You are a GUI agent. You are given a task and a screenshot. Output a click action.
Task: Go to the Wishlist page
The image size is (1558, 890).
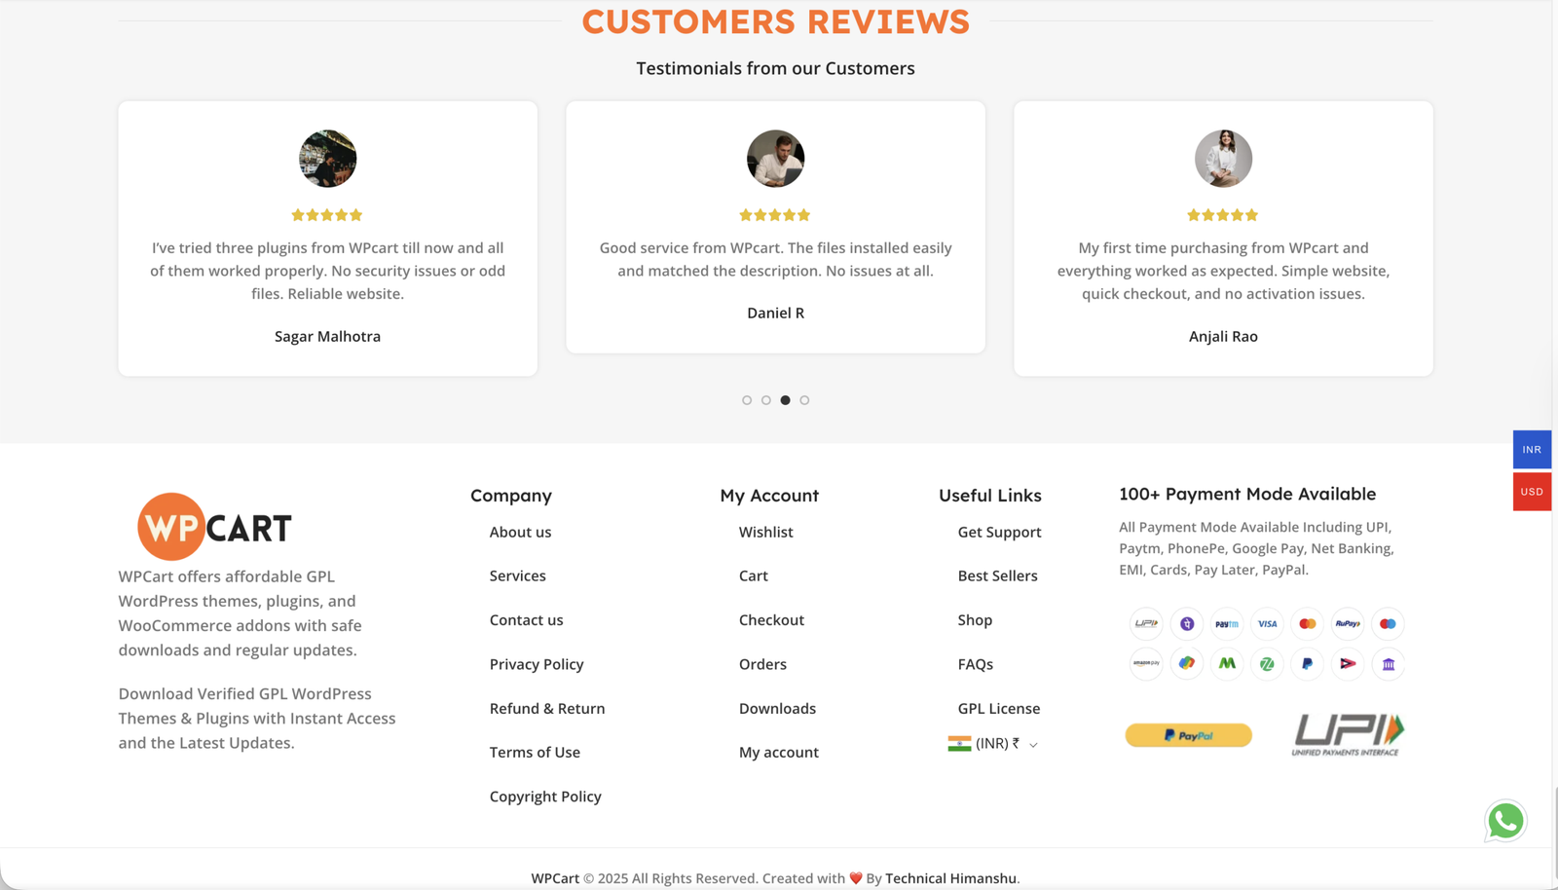[x=765, y=532]
